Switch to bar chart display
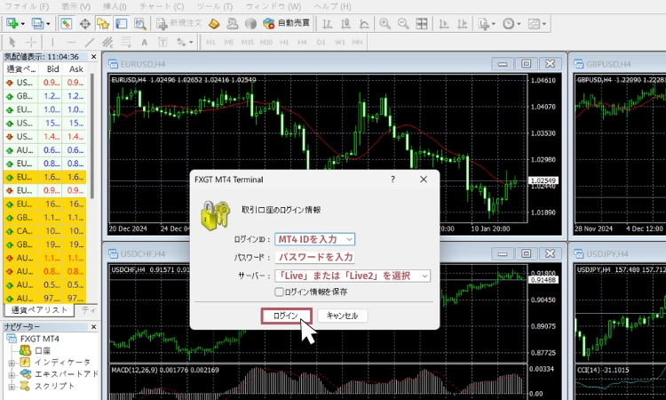The width and height of the screenshot is (666, 400). point(327,23)
